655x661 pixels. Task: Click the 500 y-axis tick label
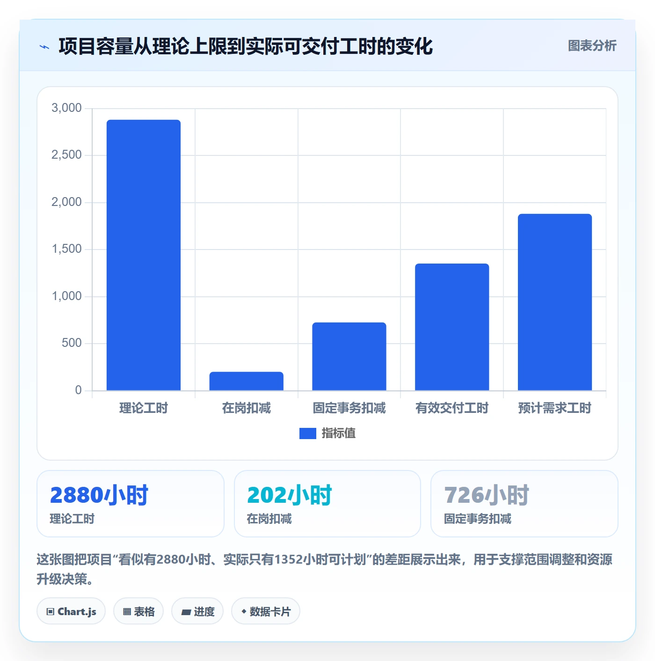point(72,343)
